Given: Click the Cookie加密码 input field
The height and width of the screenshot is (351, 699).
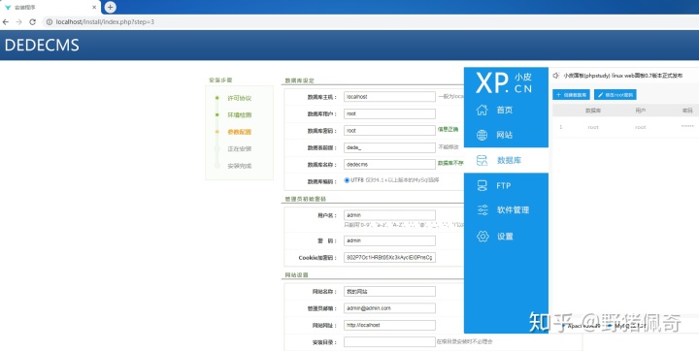Looking at the screenshot, I should click(389, 258).
